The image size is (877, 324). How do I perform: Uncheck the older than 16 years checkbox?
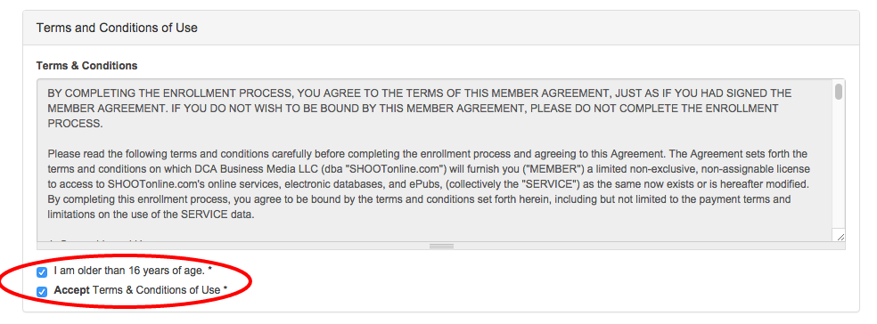point(41,272)
